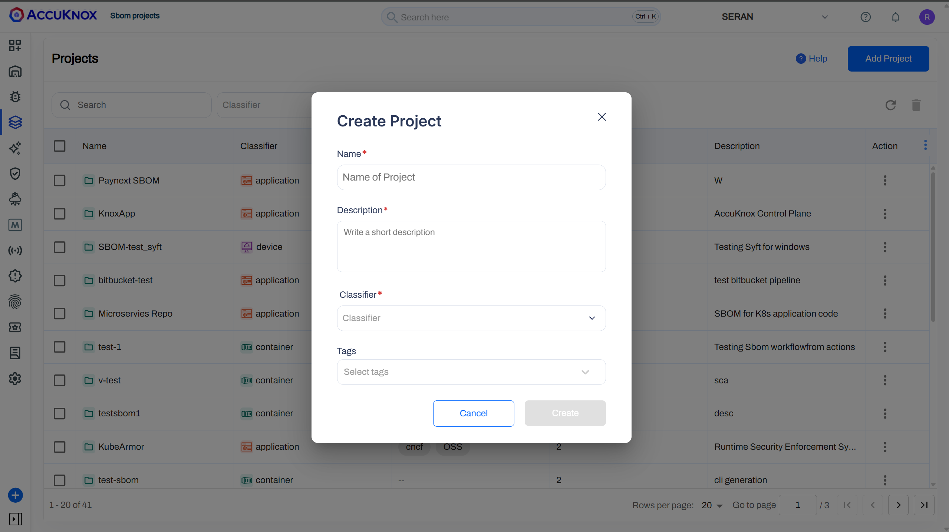The image size is (949, 532).
Task: Select the bitbucket-test checkbox
Action: click(x=59, y=280)
